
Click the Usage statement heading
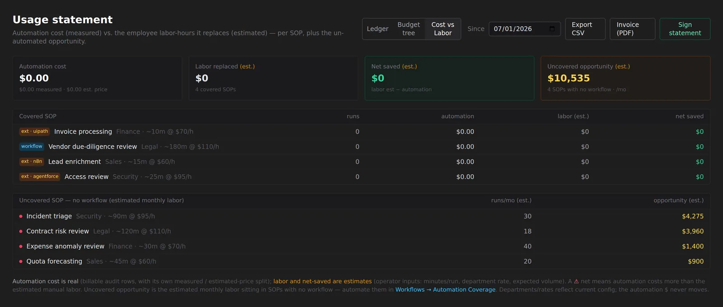[62, 20]
